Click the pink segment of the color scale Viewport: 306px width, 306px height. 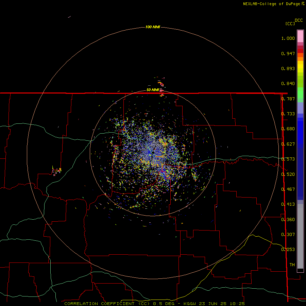300,36
